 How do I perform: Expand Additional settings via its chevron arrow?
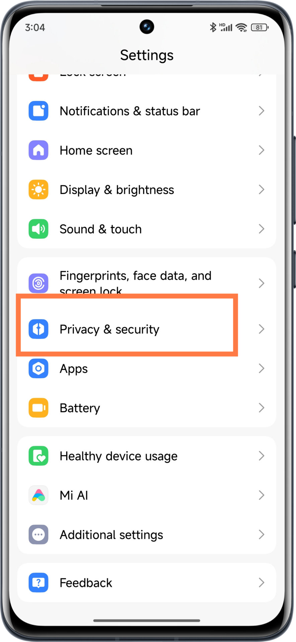pos(262,535)
